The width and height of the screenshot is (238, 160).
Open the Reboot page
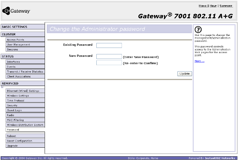tap(25, 136)
